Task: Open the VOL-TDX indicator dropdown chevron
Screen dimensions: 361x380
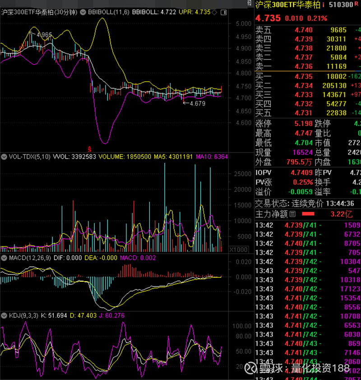Action: tap(4, 157)
